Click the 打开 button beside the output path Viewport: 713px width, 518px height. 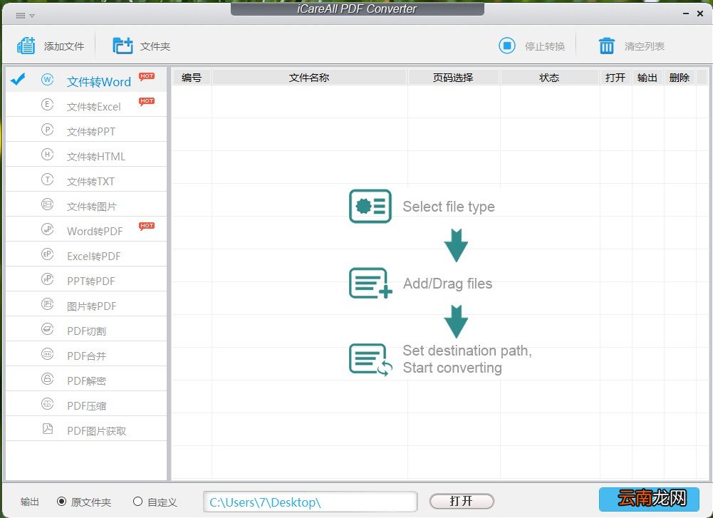pyautogui.click(x=462, y=501)
